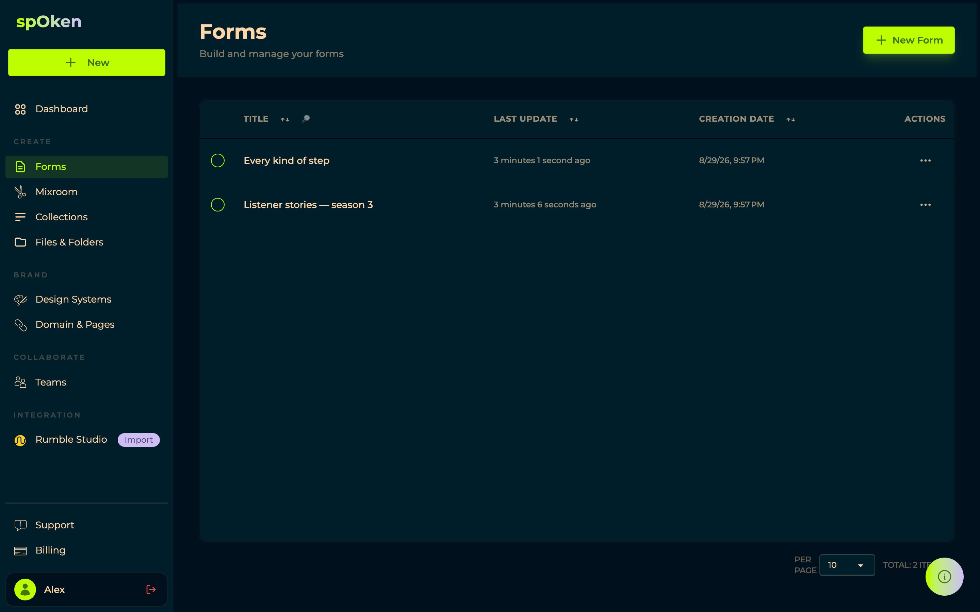This screenshot has width=980, height=612.
Task: Click the Design Systems palette icon
Action: pos(20,300)
